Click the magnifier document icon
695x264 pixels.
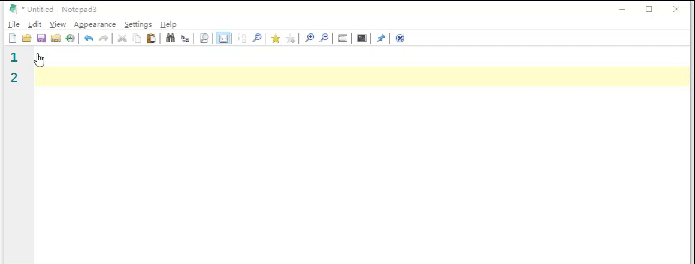(204, 38)
